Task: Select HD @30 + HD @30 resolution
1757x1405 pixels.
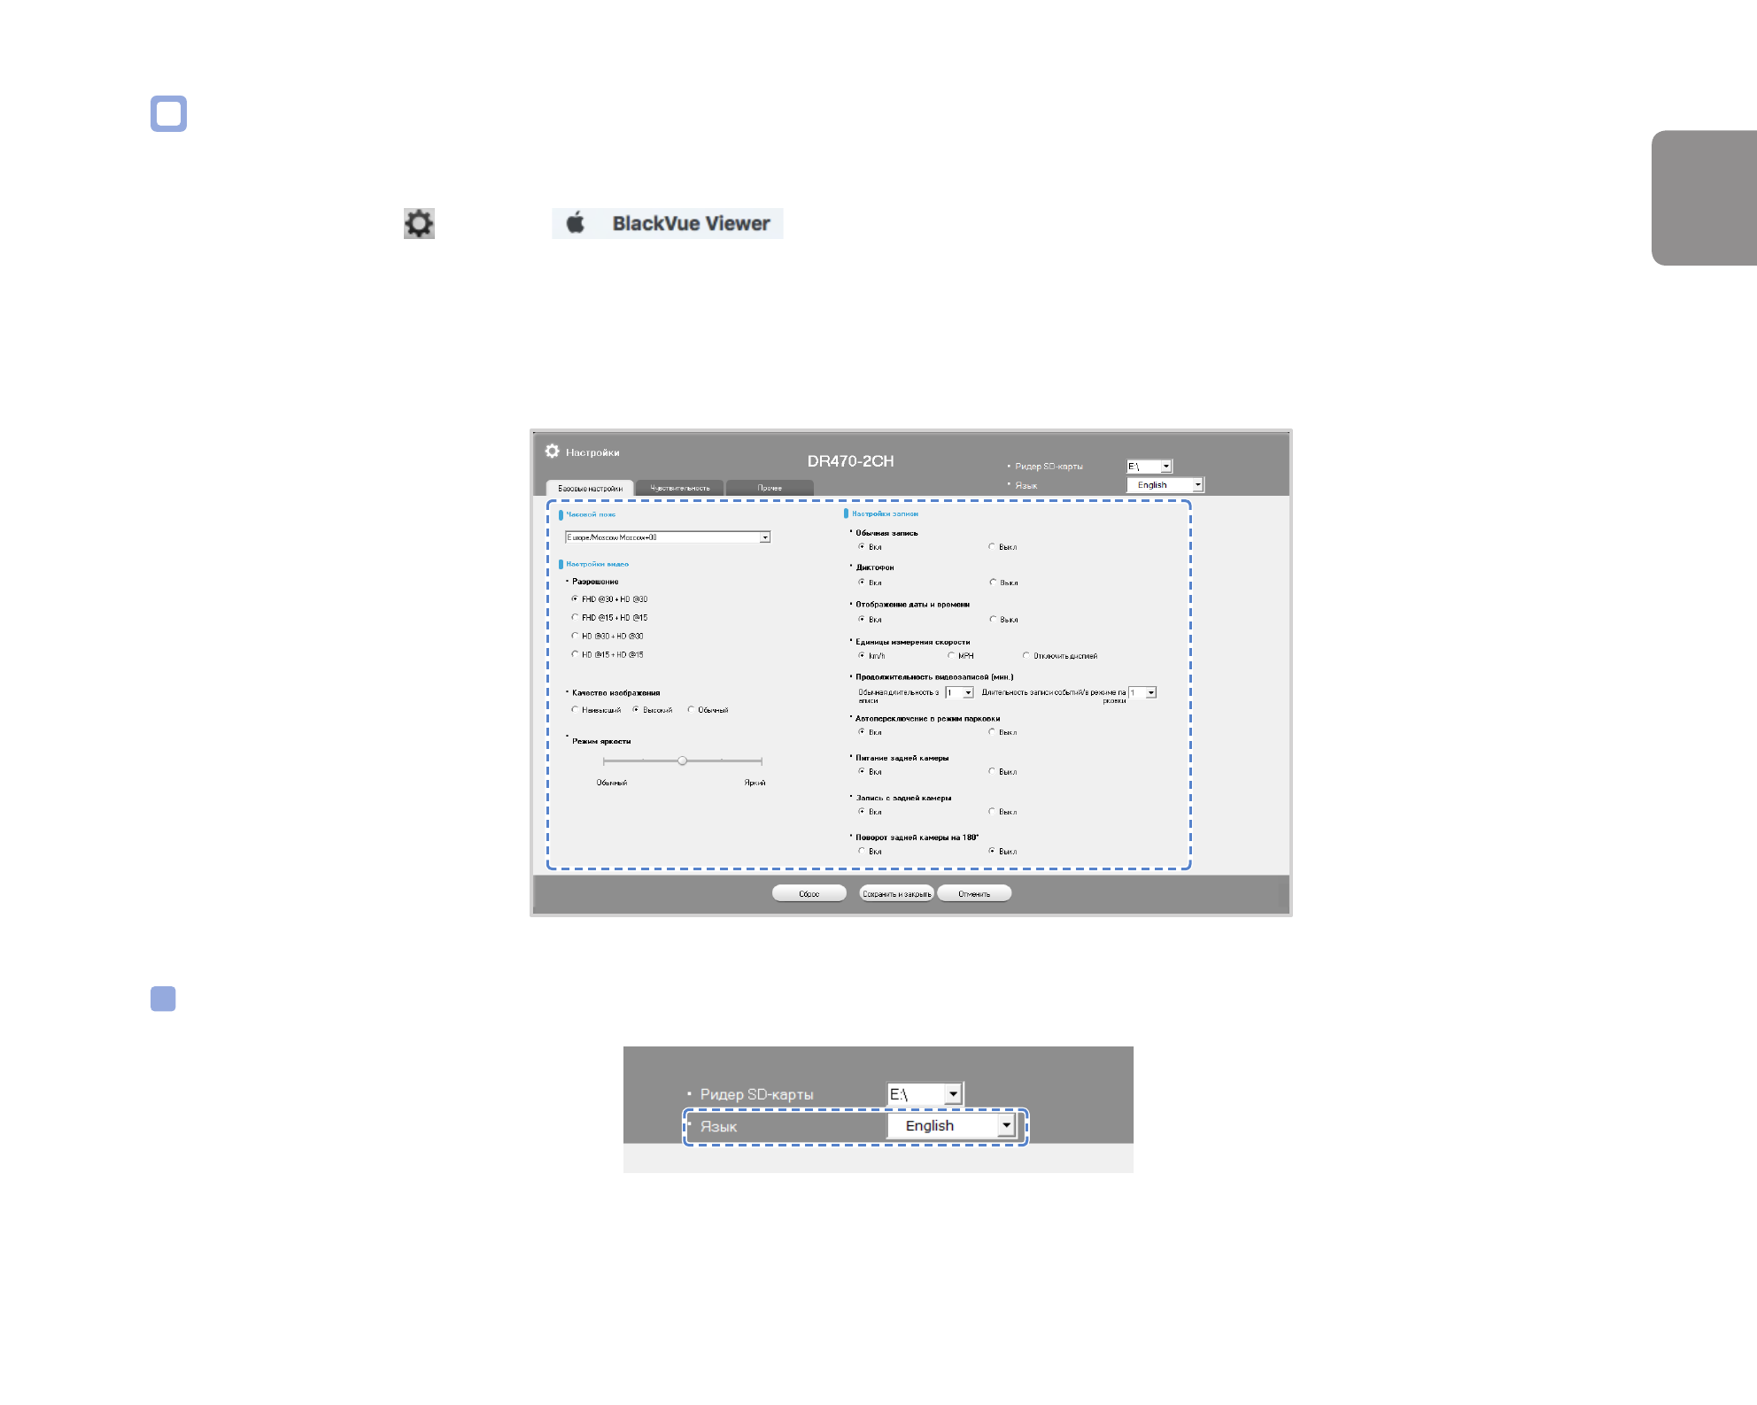Action: (x=575, y=636)
